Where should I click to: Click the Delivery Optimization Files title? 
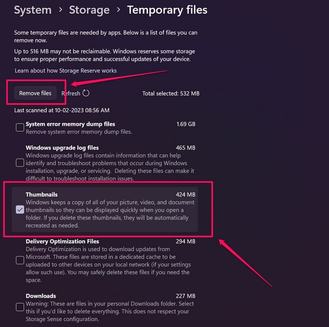coord(62,241)
